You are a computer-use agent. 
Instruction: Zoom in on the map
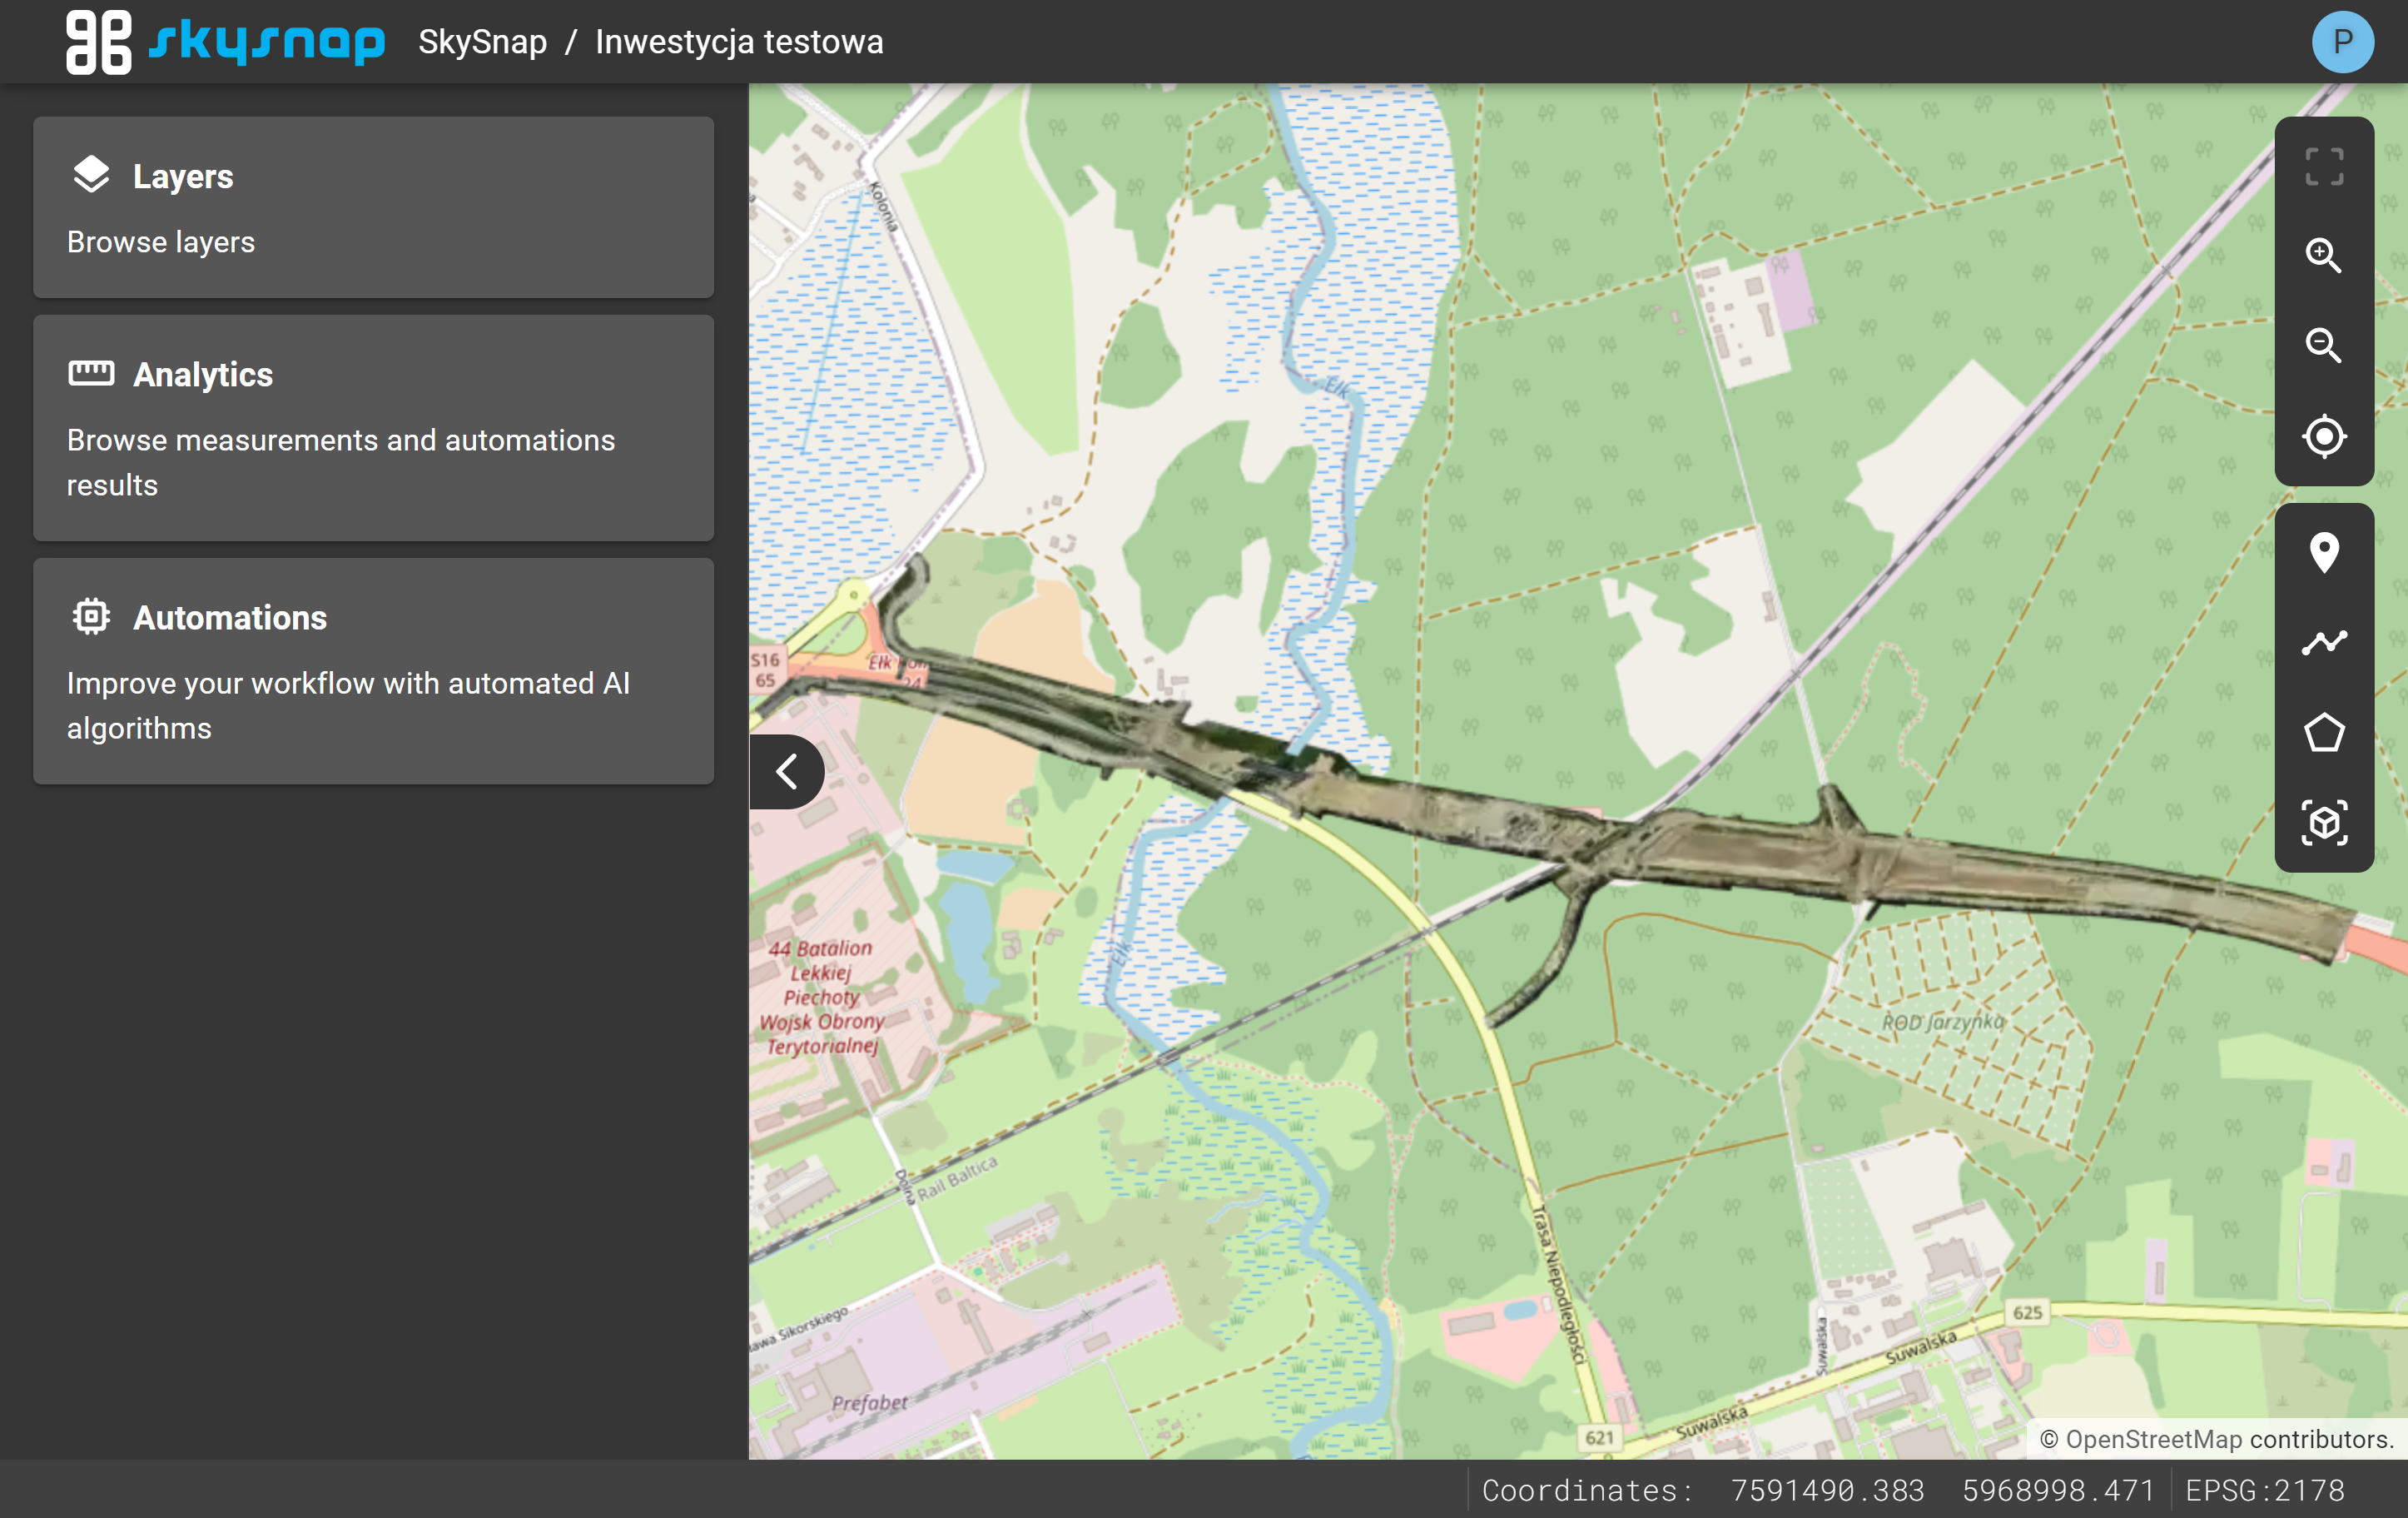pos(2324,256)
